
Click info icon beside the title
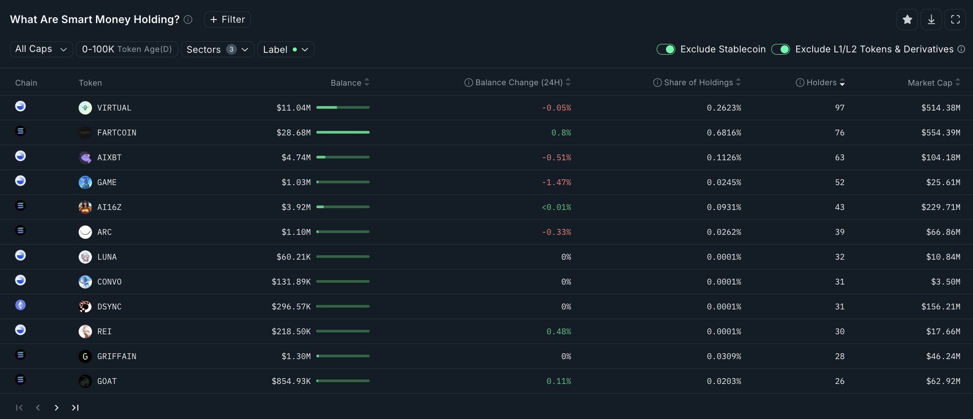(x=188, y=20)
